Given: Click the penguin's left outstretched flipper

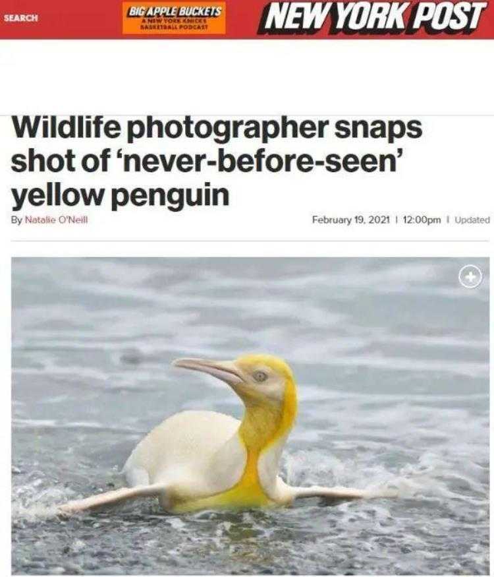Looking at the screenshot, I should 110,497.
